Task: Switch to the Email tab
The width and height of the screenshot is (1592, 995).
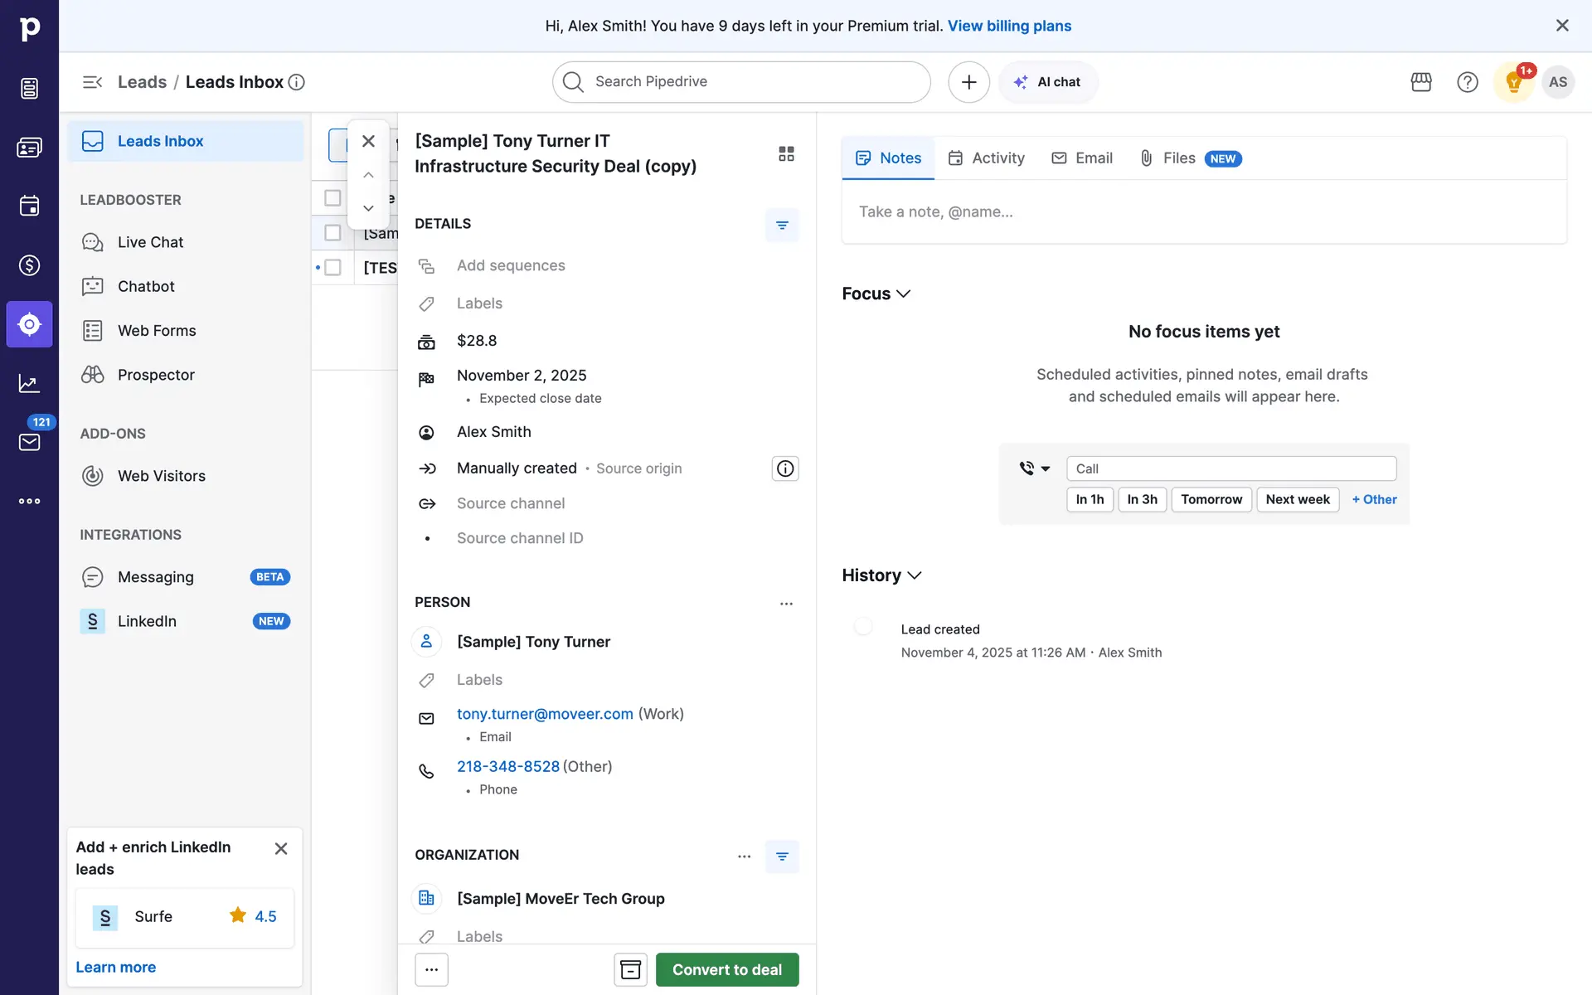Action: click(x=1082, y=158)
